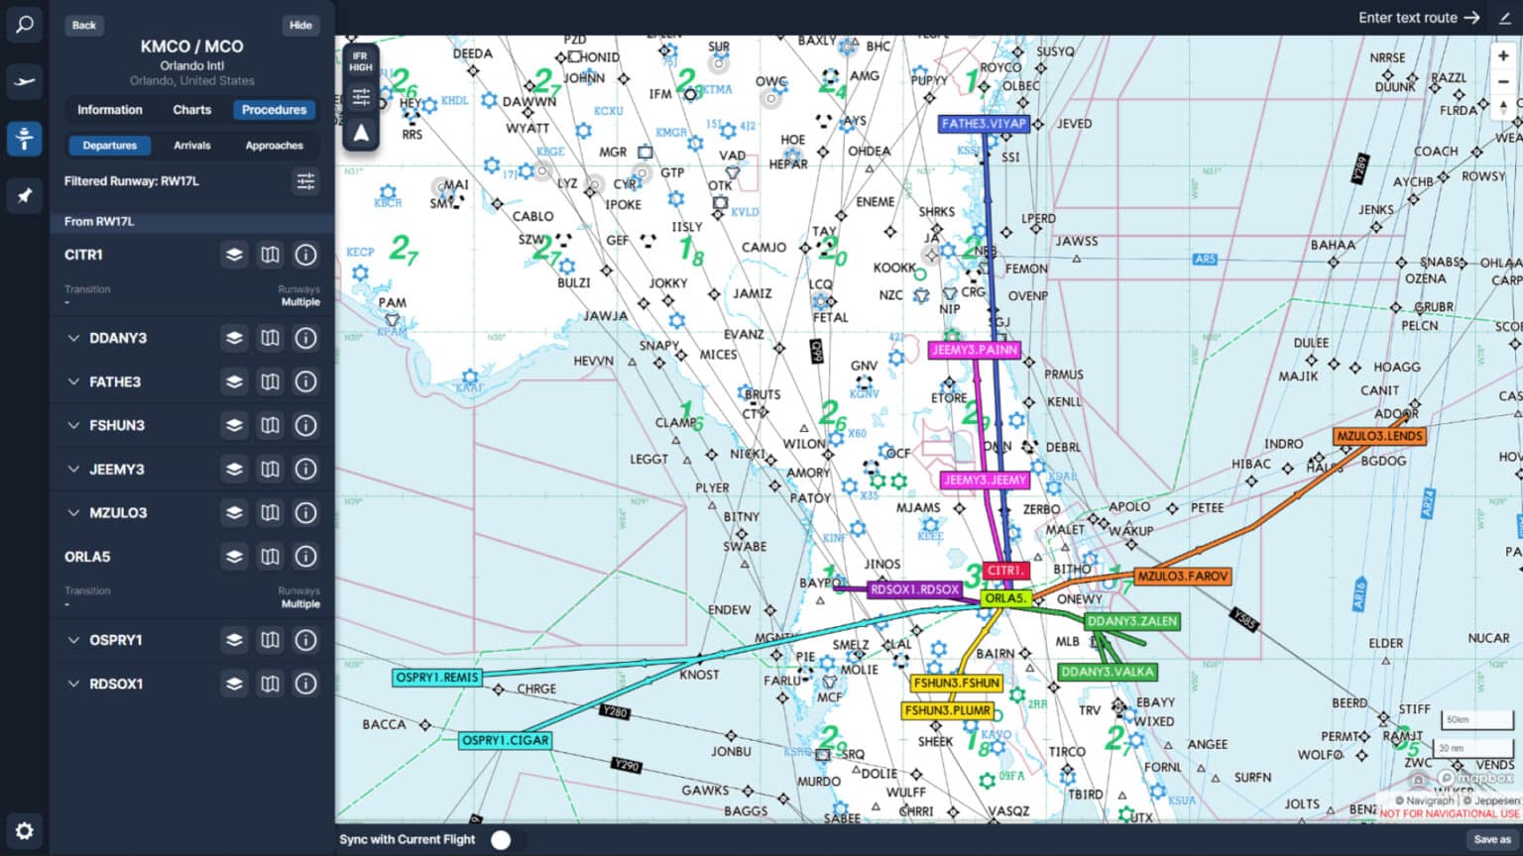Click the Back button

coord(83,25)
